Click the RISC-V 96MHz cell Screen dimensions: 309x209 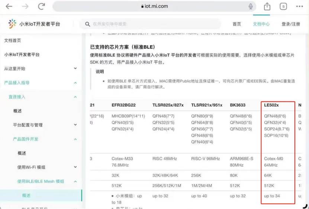coord(206,159)
